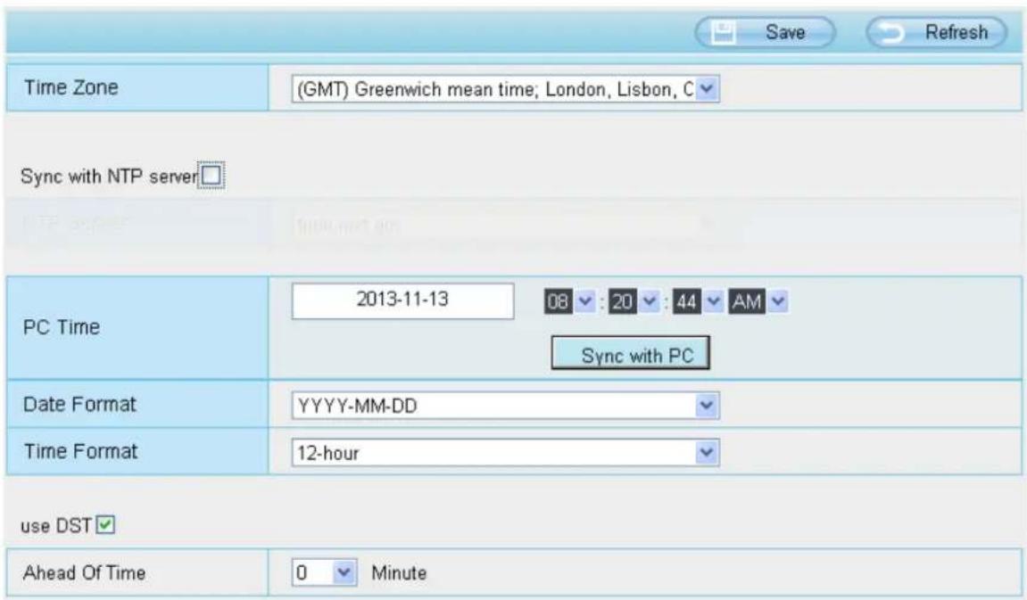Click the 2013-11-13 date field
Viewport: 1027px width, 600px height.
tap(402, 300)
